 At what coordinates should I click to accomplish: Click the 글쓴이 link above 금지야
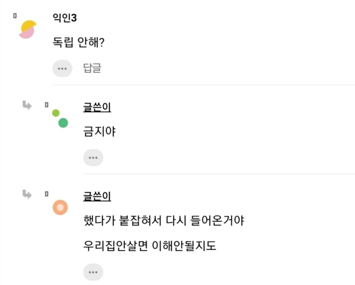pos(97,107)
